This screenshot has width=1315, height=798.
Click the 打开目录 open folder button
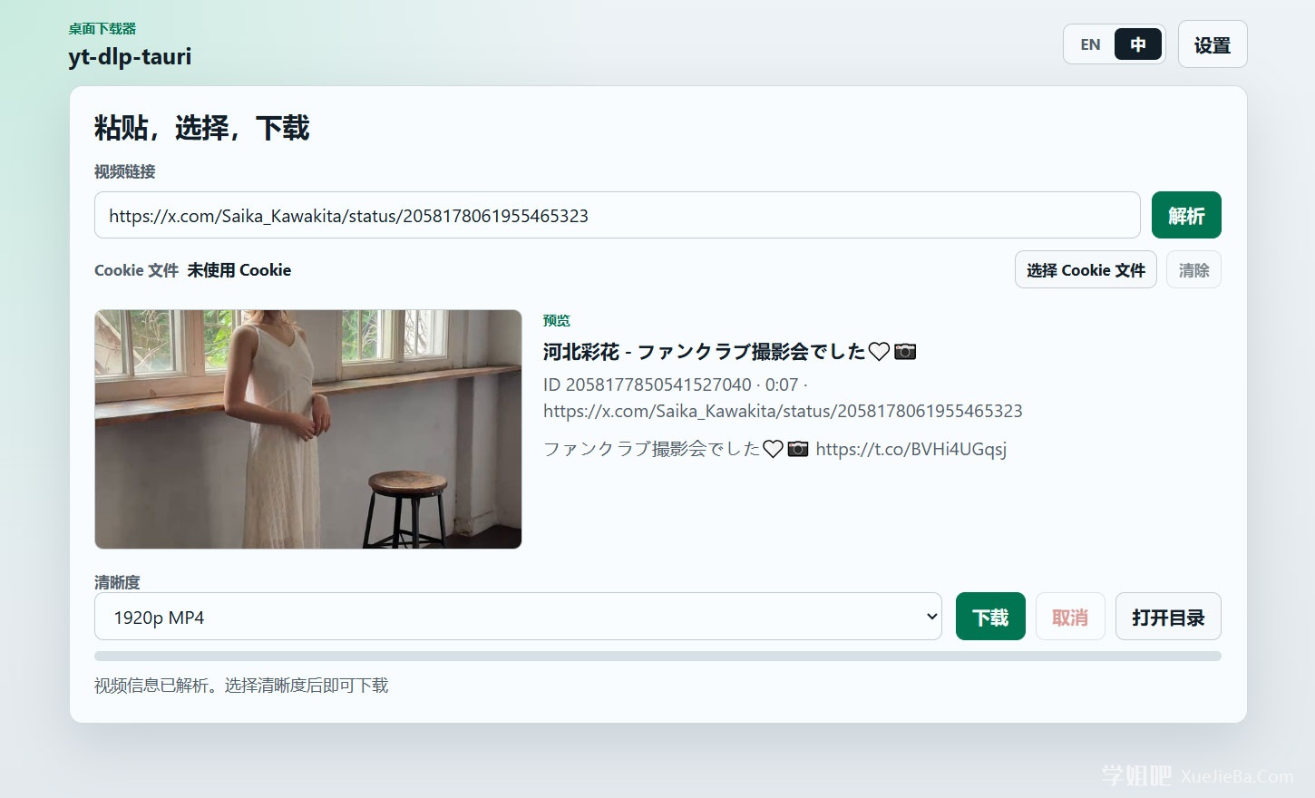(1168, 617)
